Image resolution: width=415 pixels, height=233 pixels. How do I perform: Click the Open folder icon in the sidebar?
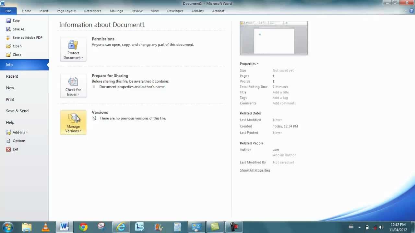click(9, 46)
